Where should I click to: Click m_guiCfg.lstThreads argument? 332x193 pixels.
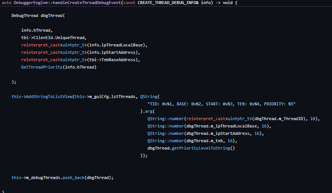click(x=112, y=96)
